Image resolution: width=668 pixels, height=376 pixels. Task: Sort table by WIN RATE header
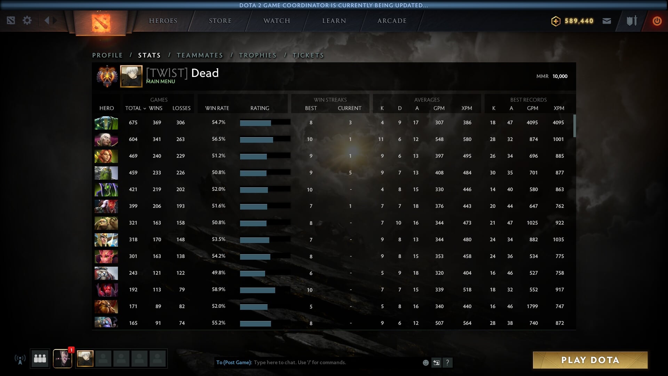(217, 108)
